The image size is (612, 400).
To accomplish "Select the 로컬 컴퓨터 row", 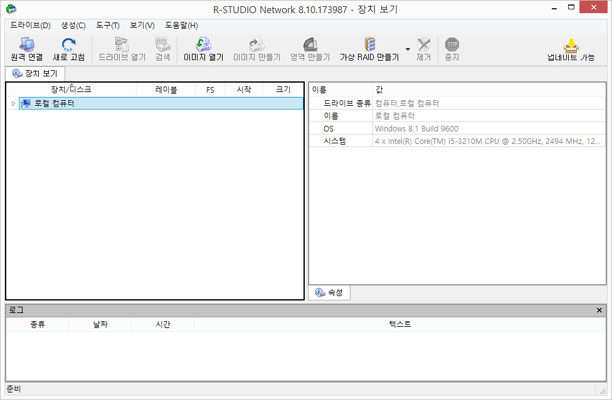I will (x=161, y=103).
